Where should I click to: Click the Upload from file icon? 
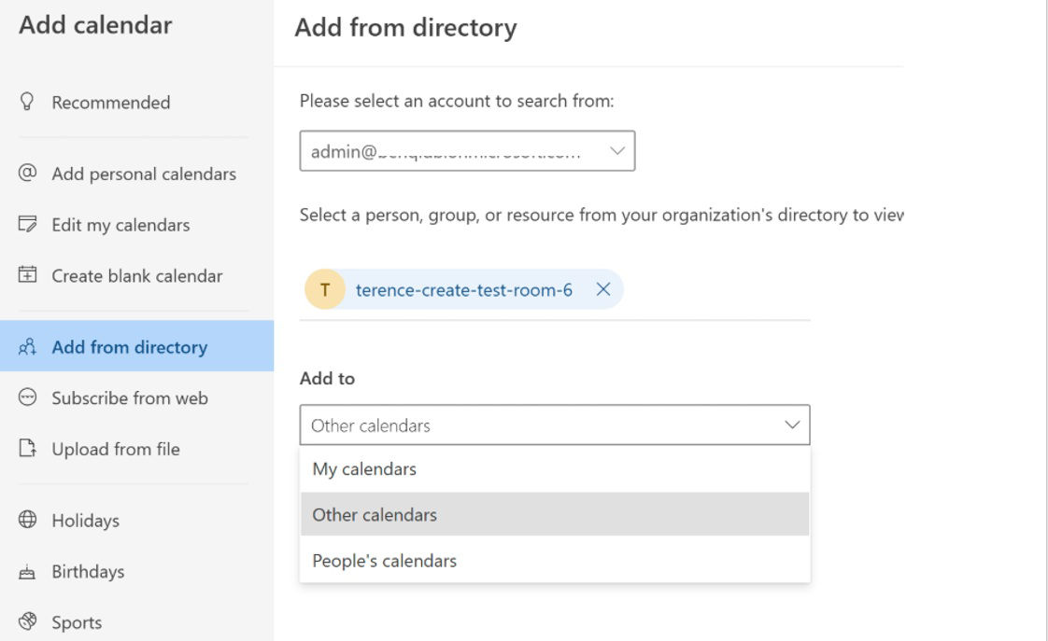(27, 449)
